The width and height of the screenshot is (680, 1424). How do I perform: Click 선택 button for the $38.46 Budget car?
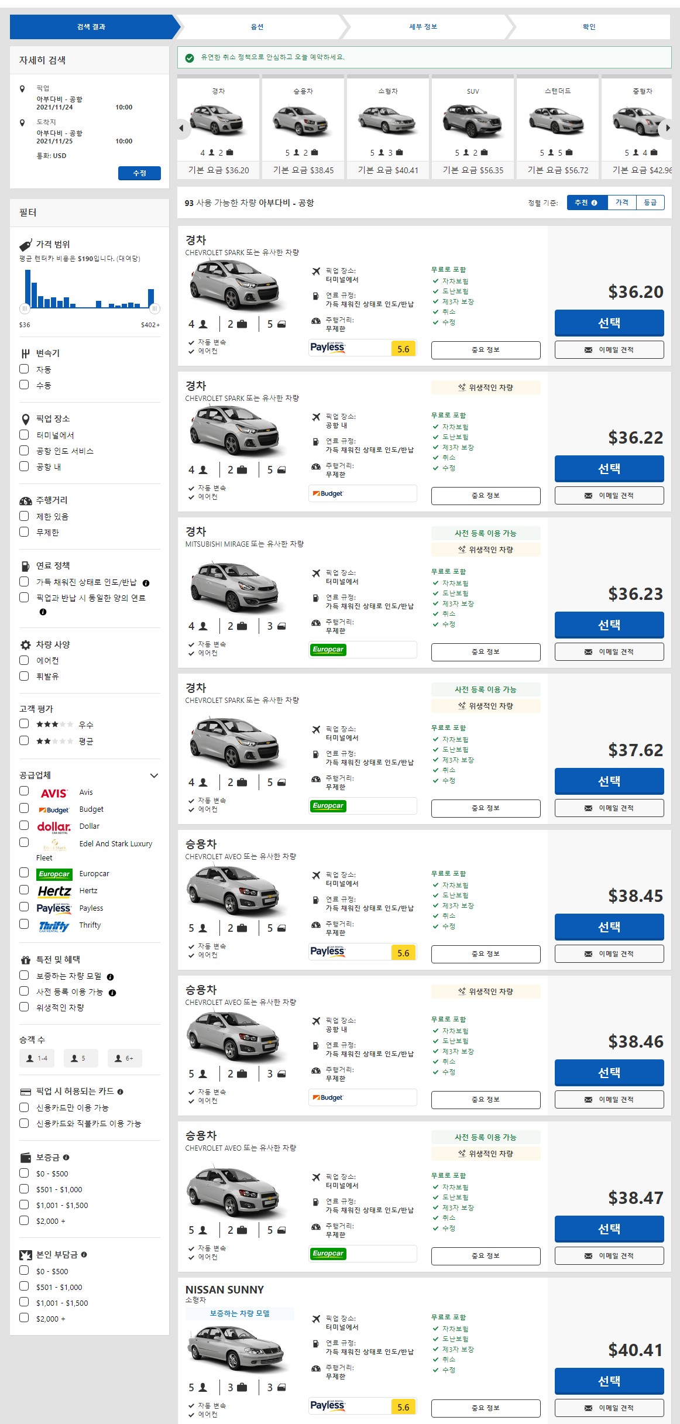[609, 1073]
